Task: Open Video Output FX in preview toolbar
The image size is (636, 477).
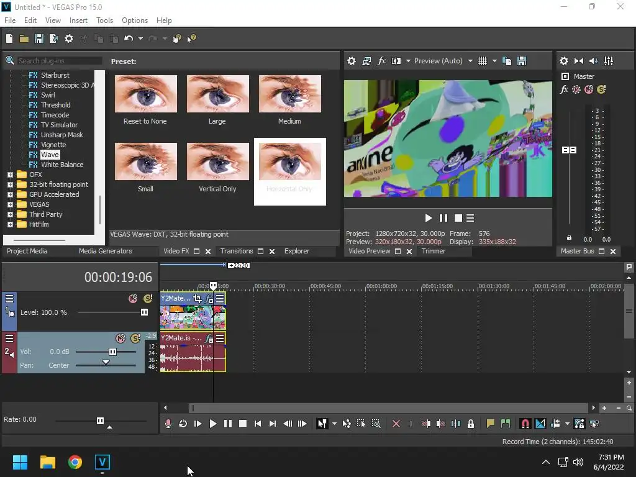Action: click(381, 61)
